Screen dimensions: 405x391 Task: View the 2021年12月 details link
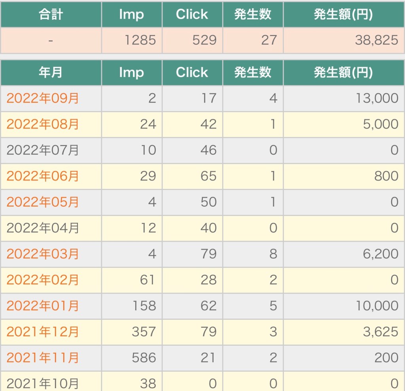coord(43,332)
